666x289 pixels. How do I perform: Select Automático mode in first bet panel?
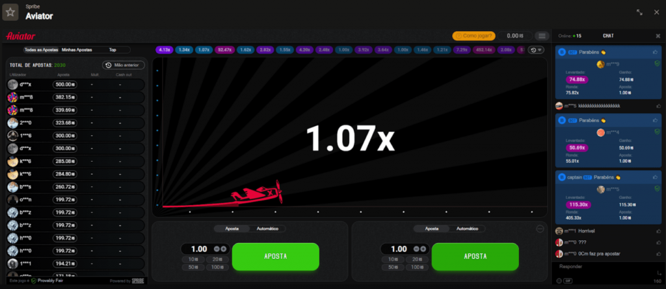pyautogui.click(x=267, y=229)
